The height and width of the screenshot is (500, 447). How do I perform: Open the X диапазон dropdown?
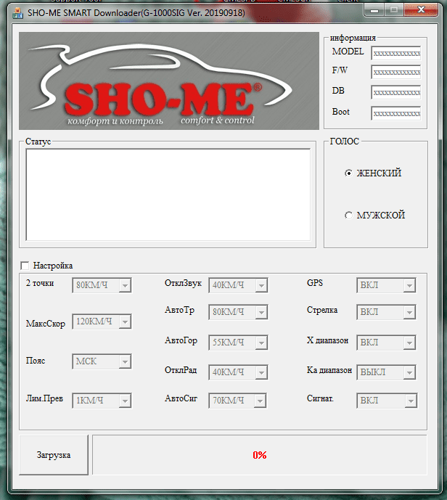point(387,343)
